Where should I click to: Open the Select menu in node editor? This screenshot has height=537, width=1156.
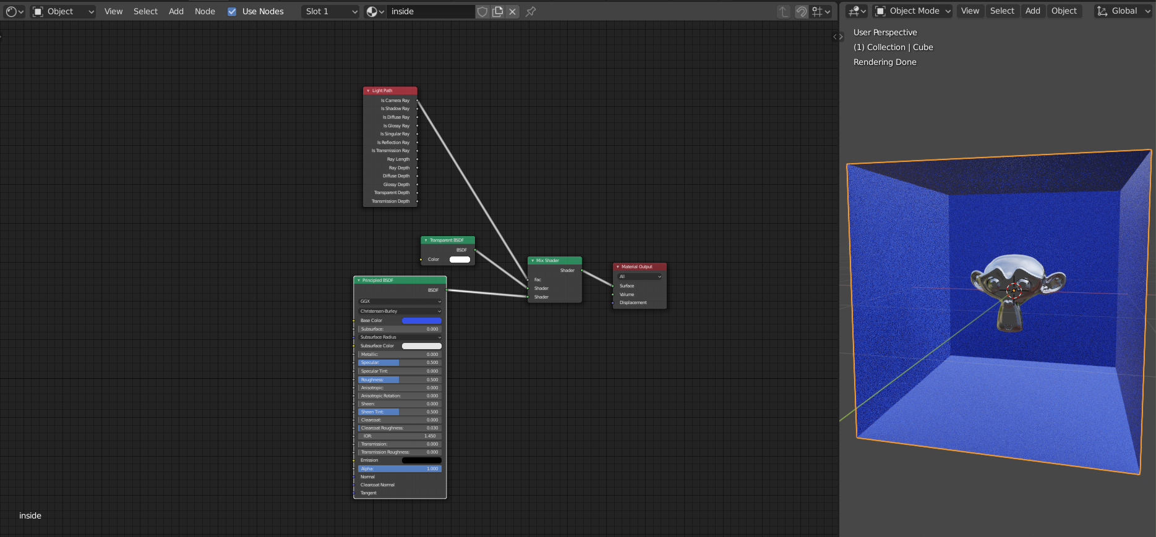pyautogui.click(x=145, y=11)
